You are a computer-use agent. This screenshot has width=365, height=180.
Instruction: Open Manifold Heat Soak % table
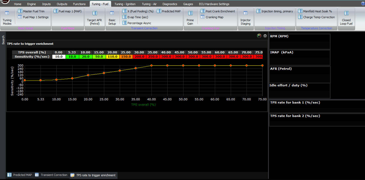pyautogui.click(x=315, y=11)
